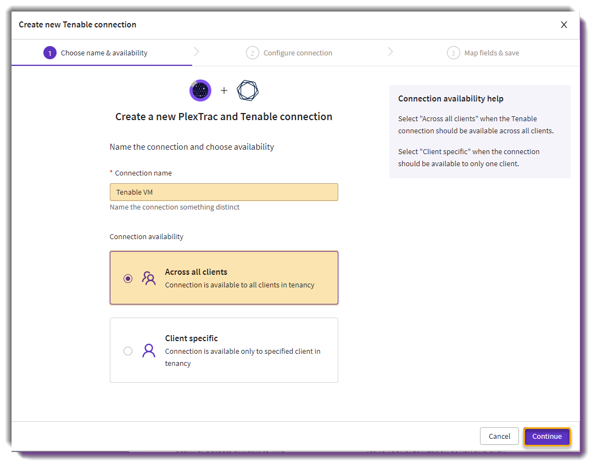Click the single-user icon for Client specific

click(149, 351)
